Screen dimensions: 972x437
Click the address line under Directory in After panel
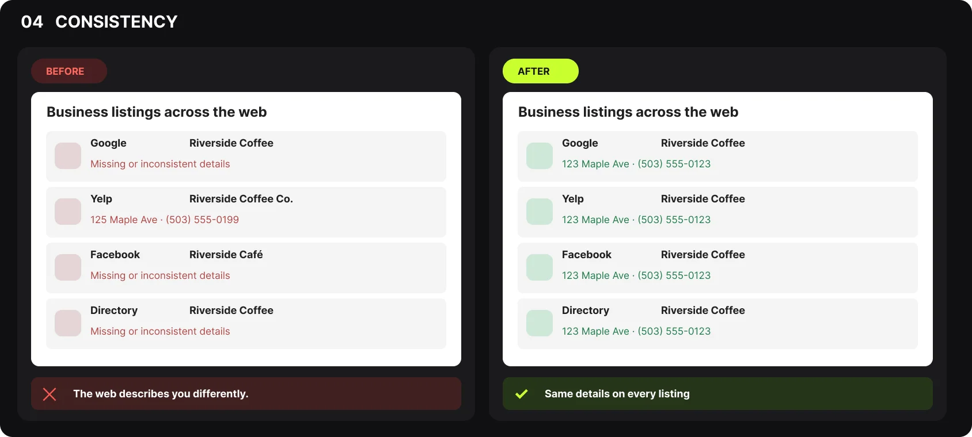click(x=636, y=331)
